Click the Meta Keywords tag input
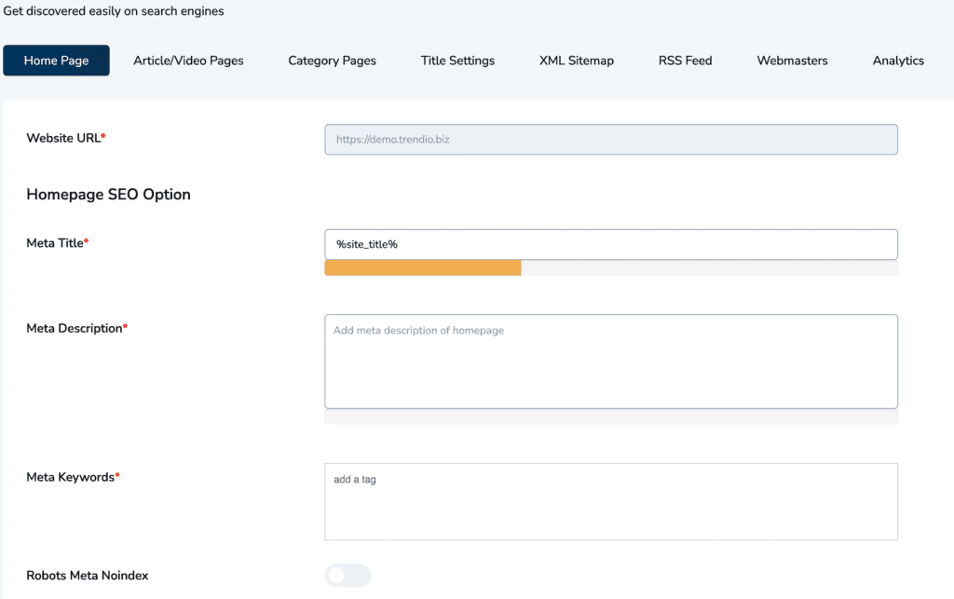Screen dimensions: 954x599 [x=610, y=500]
